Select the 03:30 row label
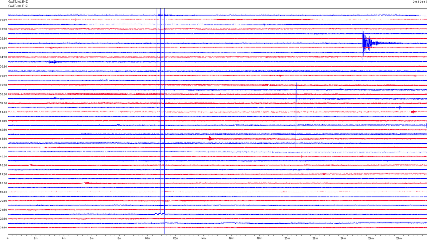Image resolution: width=427 pixels, height=240 pixels. click(4, 48)
